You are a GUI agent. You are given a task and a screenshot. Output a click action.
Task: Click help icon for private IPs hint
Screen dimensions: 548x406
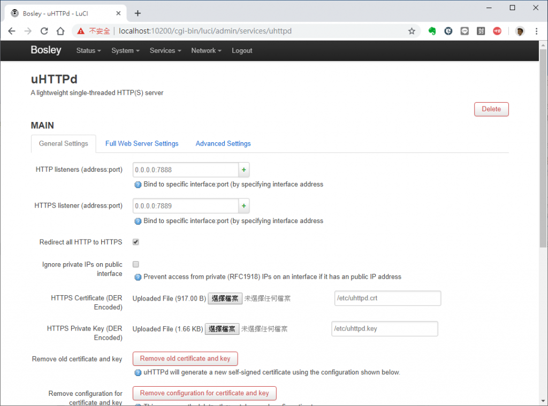click(138, 277)
